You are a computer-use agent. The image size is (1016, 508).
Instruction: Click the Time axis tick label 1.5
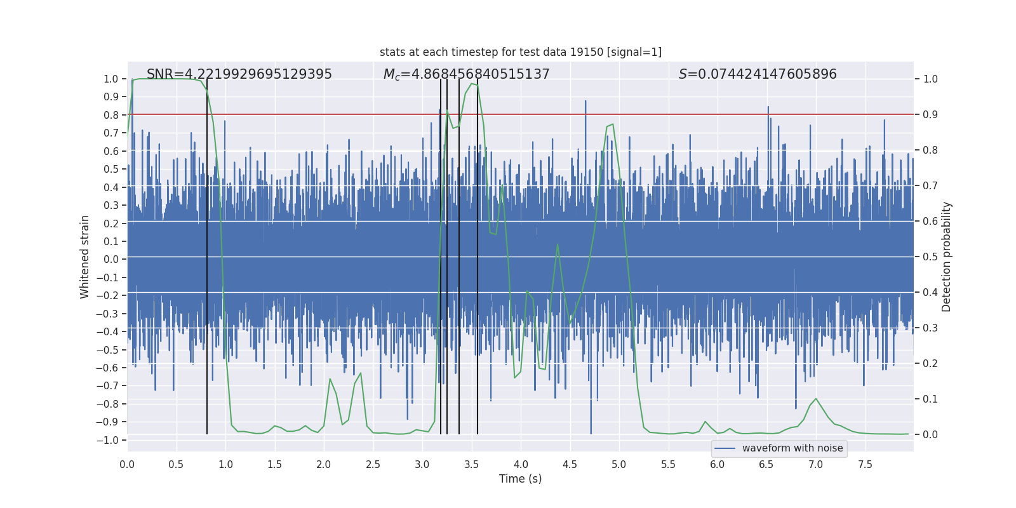274,465
